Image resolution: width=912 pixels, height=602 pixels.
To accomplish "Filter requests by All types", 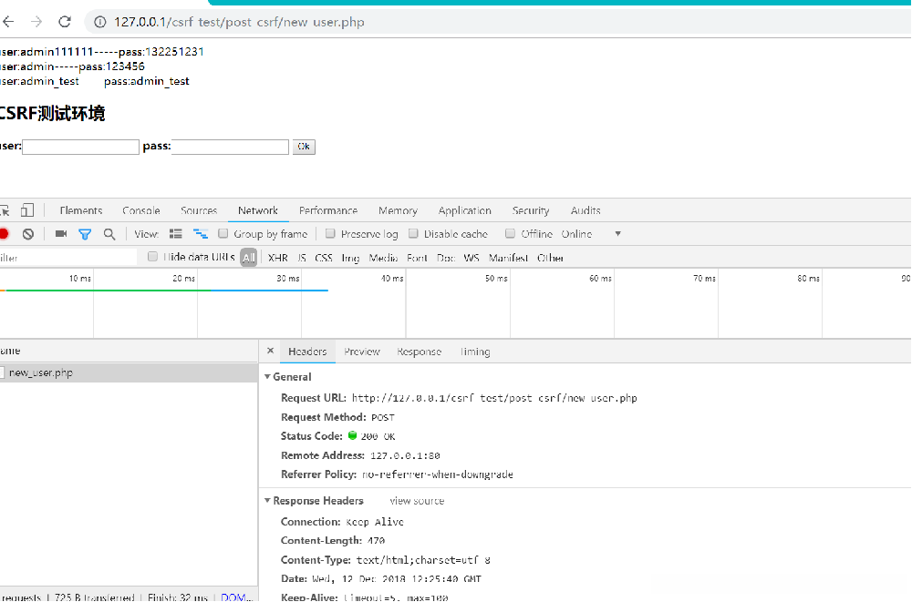I will point(249,258).
